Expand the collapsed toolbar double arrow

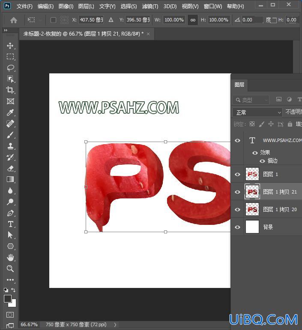[x=6, y=30]
